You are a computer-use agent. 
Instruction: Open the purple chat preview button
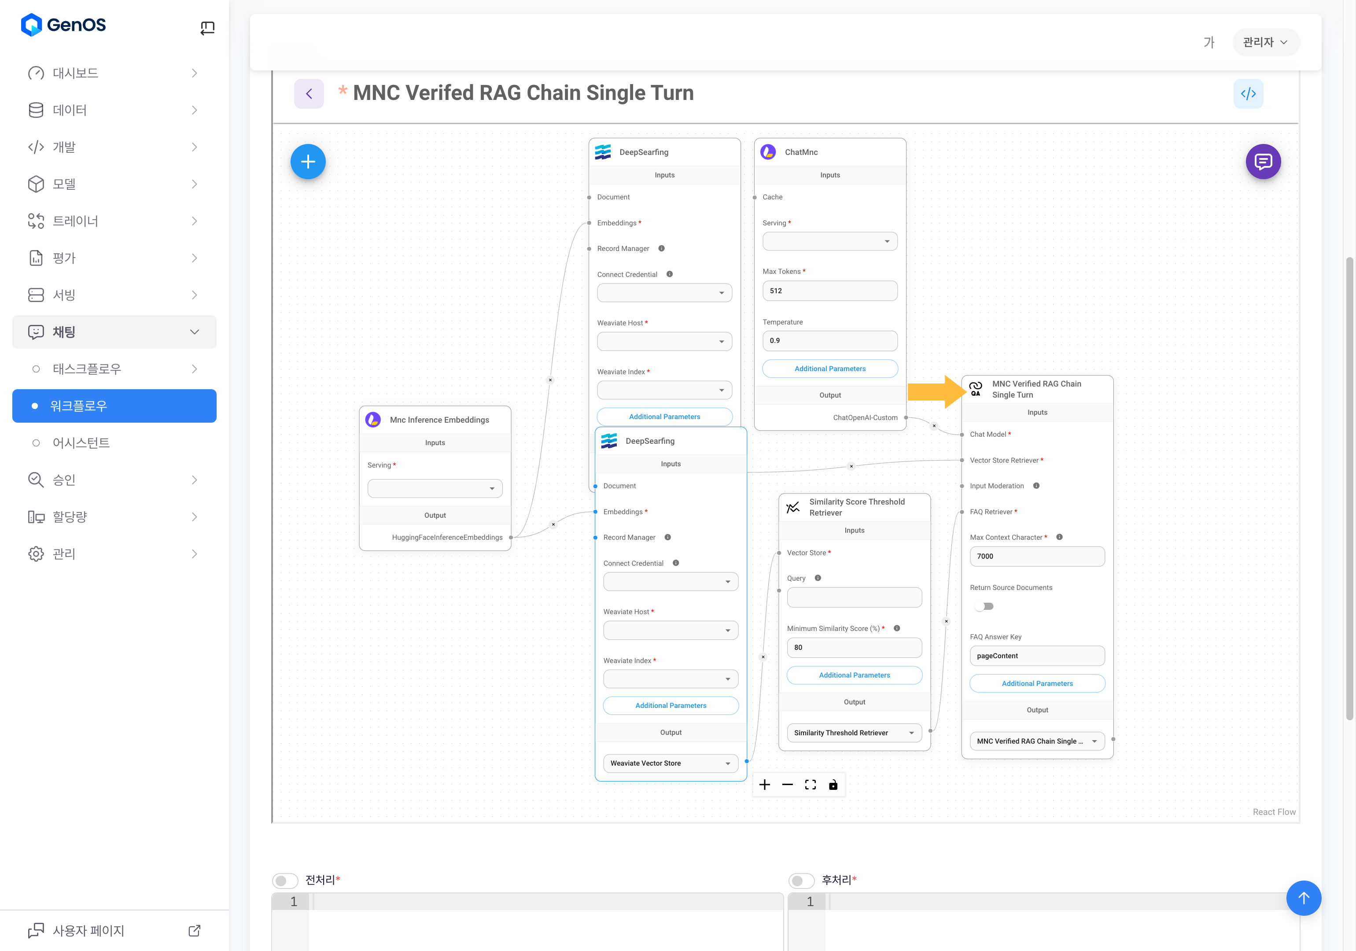point(1263,161)
